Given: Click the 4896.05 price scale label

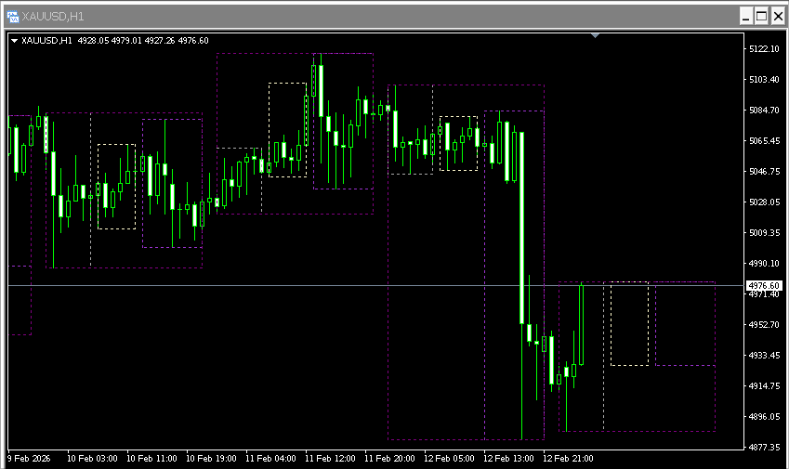Looking at the screenshot, I should pos(764,417).
